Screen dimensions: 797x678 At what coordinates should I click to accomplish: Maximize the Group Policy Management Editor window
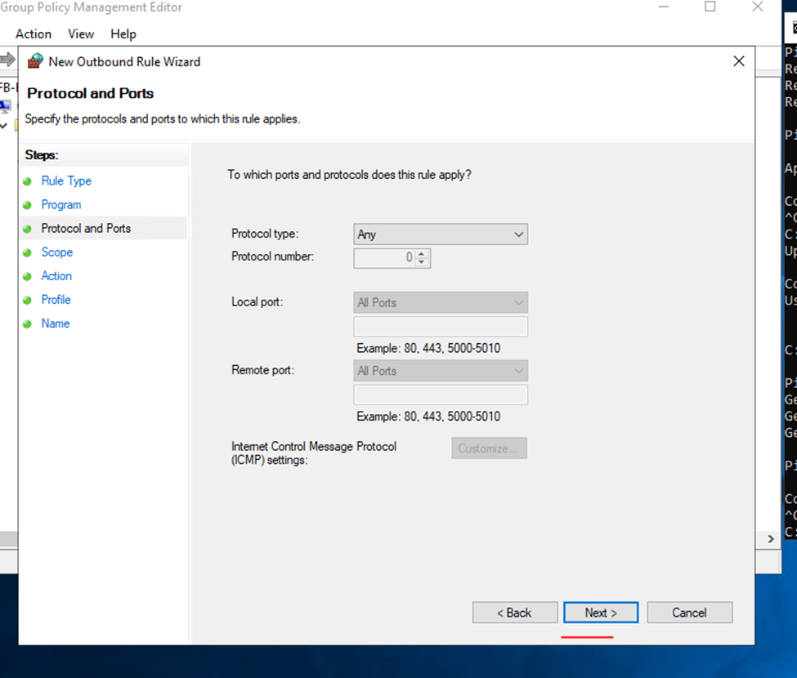710,7
